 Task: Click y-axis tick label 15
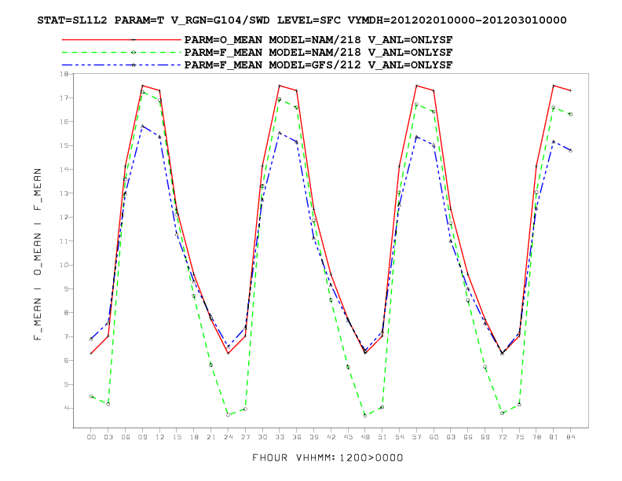coord(64,145)
